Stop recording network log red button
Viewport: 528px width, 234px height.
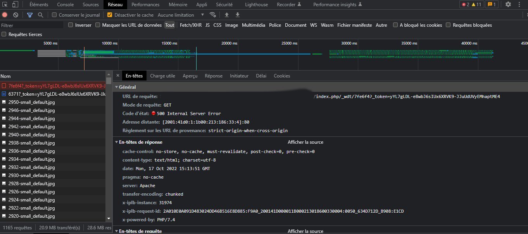coord(5,15)
